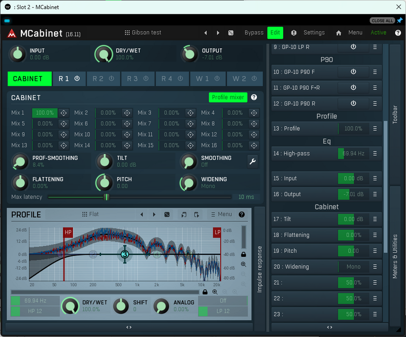Image resolution: width=406 pixels, height=337 pixels.
Task: Click the Bypass button
Action: [x=254, y=32]
